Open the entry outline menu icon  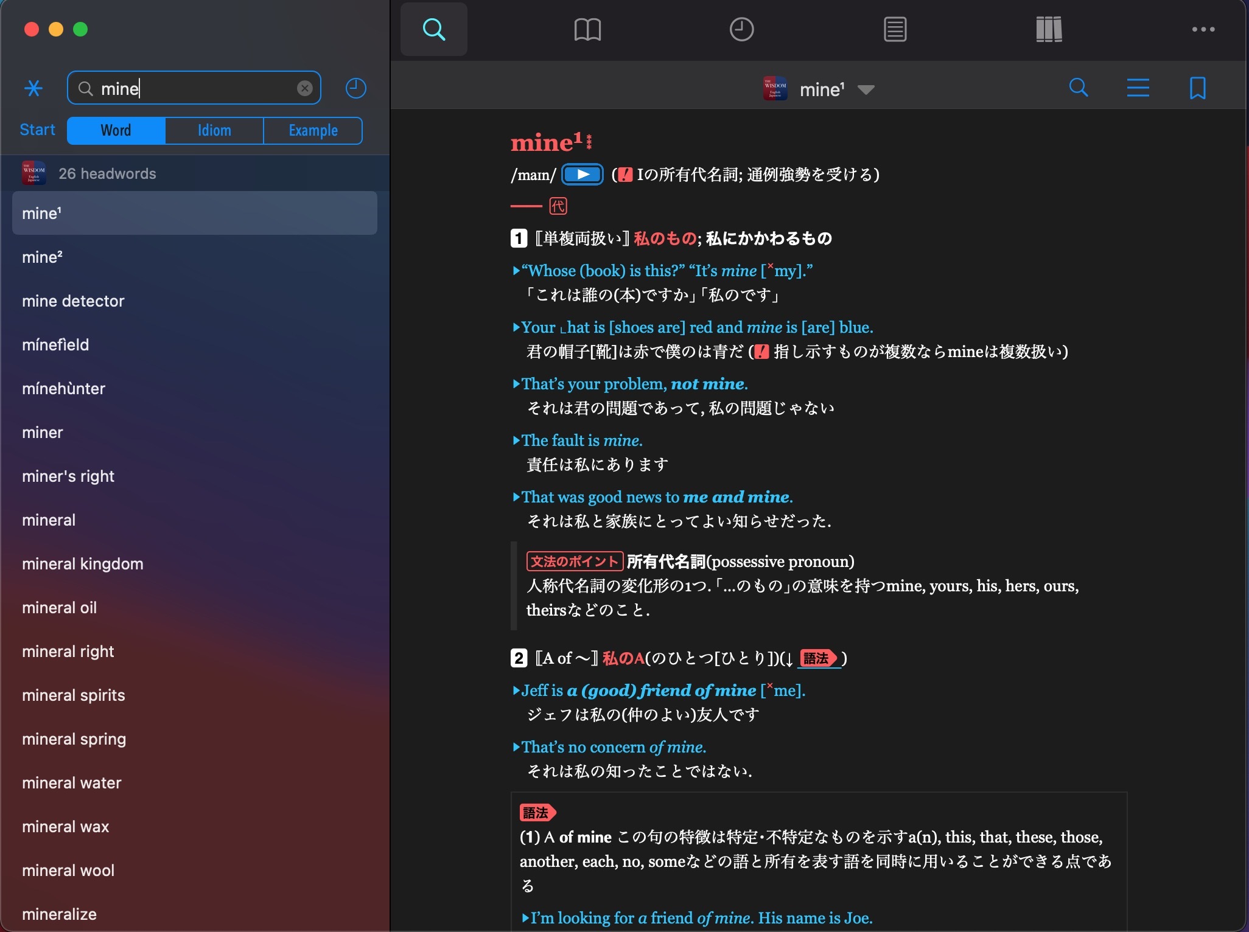(x=1138, y=88)
